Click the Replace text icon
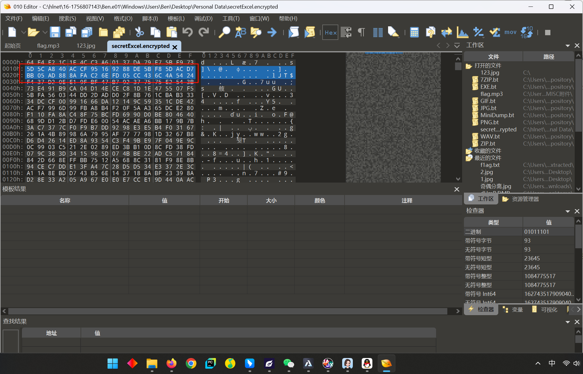 click(x=240, y=32)
